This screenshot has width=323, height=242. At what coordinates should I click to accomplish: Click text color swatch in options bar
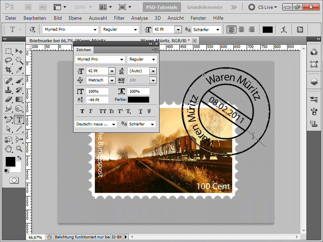[x=268, y=29]
